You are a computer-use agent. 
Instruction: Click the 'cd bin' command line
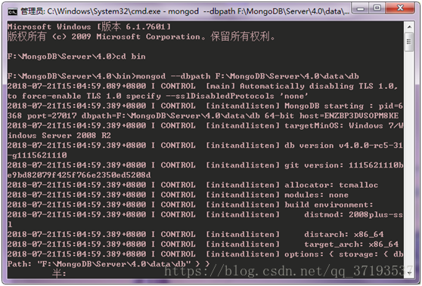[x=76, y=57]
